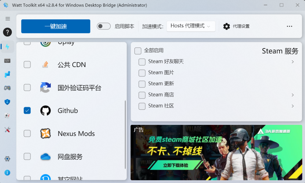Open the game tools controller icon
This screenshot has width=305, height=183.
click(x=7, y=88)
